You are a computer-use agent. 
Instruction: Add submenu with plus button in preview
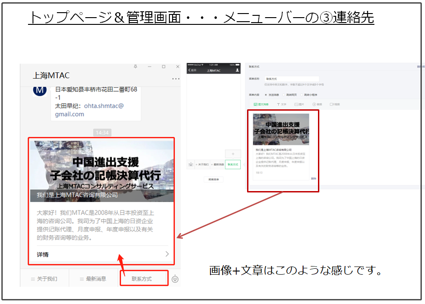pos(233,154)
